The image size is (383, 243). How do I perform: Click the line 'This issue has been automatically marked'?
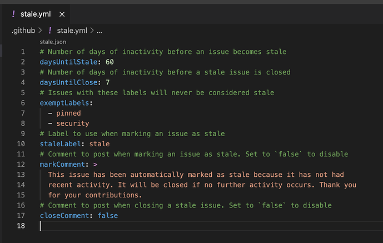196,175
